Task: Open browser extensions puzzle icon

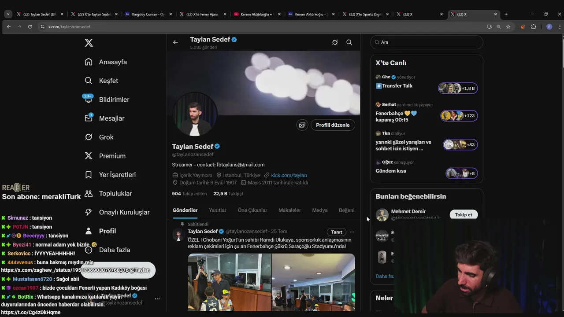Action: pos(534,27)
